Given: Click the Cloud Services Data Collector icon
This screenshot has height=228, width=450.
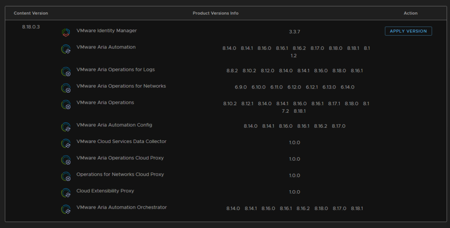Looking at the screenshot, I should tap(66, 143).
